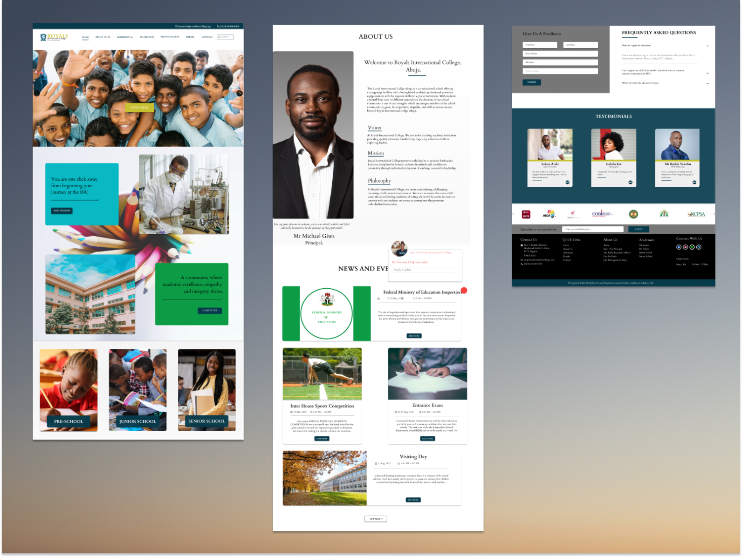Screen dimensions: 742x557
Task: Click quote icon on Mr Bashir Yakubu card
Action: tap(694, 183)
